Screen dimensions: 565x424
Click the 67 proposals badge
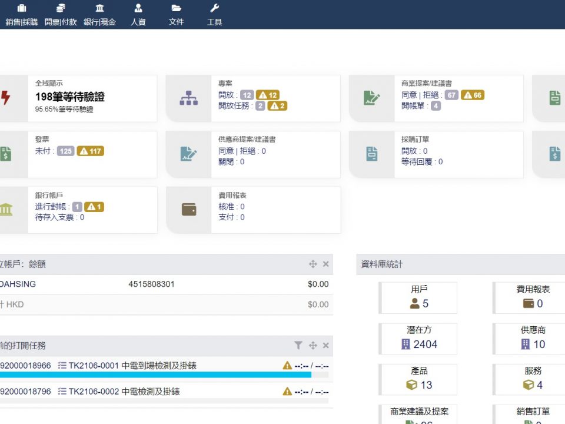click(451, 95)
